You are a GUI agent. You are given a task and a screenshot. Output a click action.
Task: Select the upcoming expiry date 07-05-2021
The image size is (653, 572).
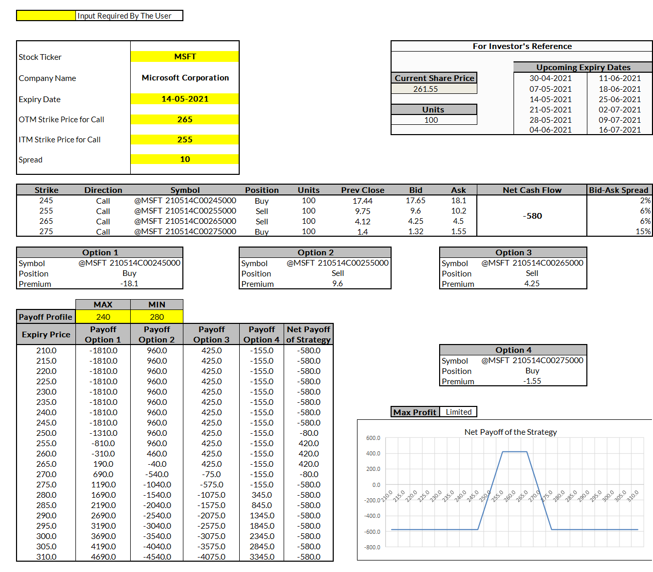551,89
